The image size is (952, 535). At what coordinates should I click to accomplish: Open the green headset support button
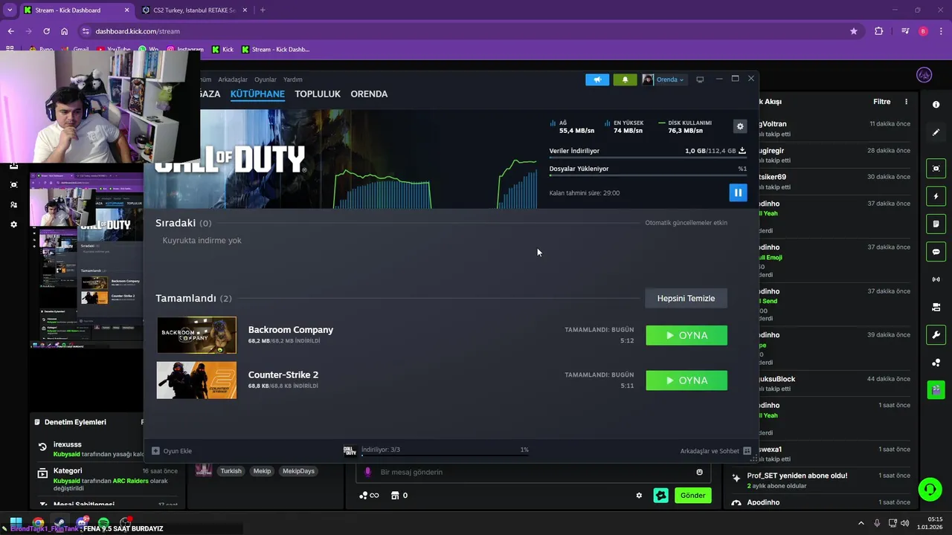point(930,489)
